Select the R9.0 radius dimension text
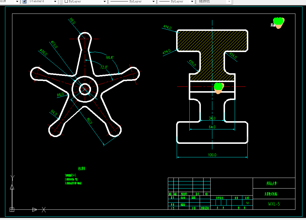The height and width of the screenshot is (220, 306). pos(72,21)
